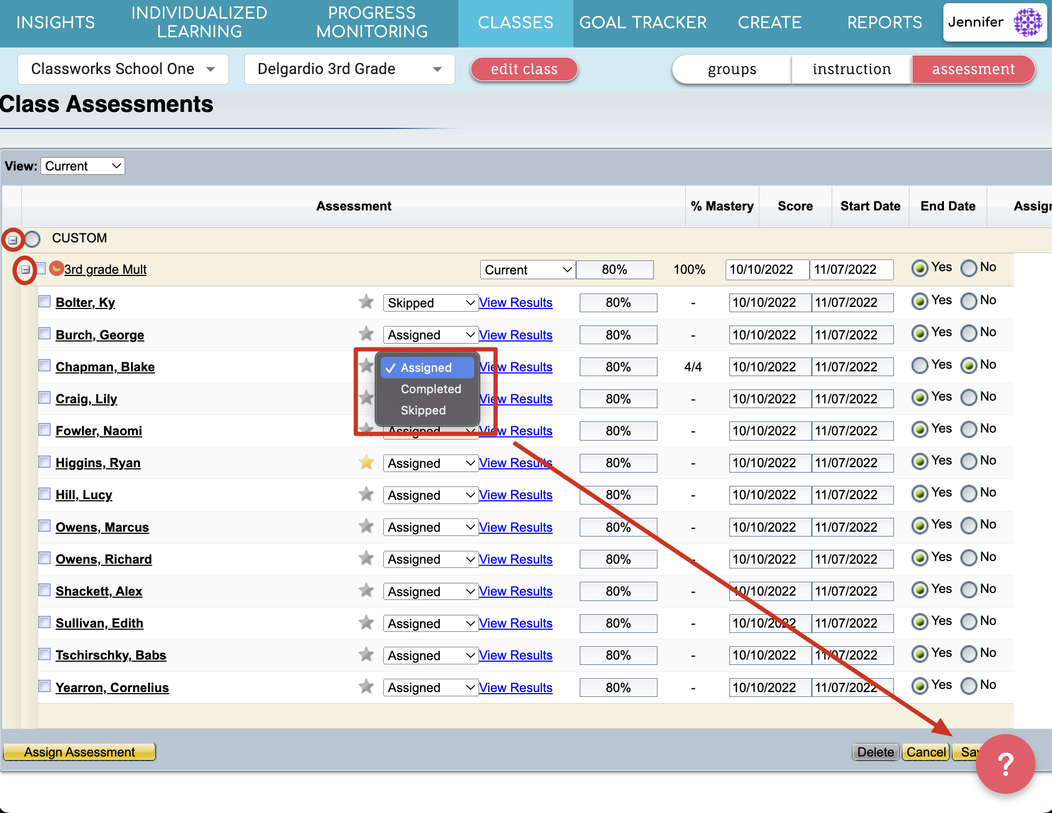Image resolution: width=1052 pixels, height=813 pixels.
Task: Select Completed from the status menu
Action: (x=430, y=389)
